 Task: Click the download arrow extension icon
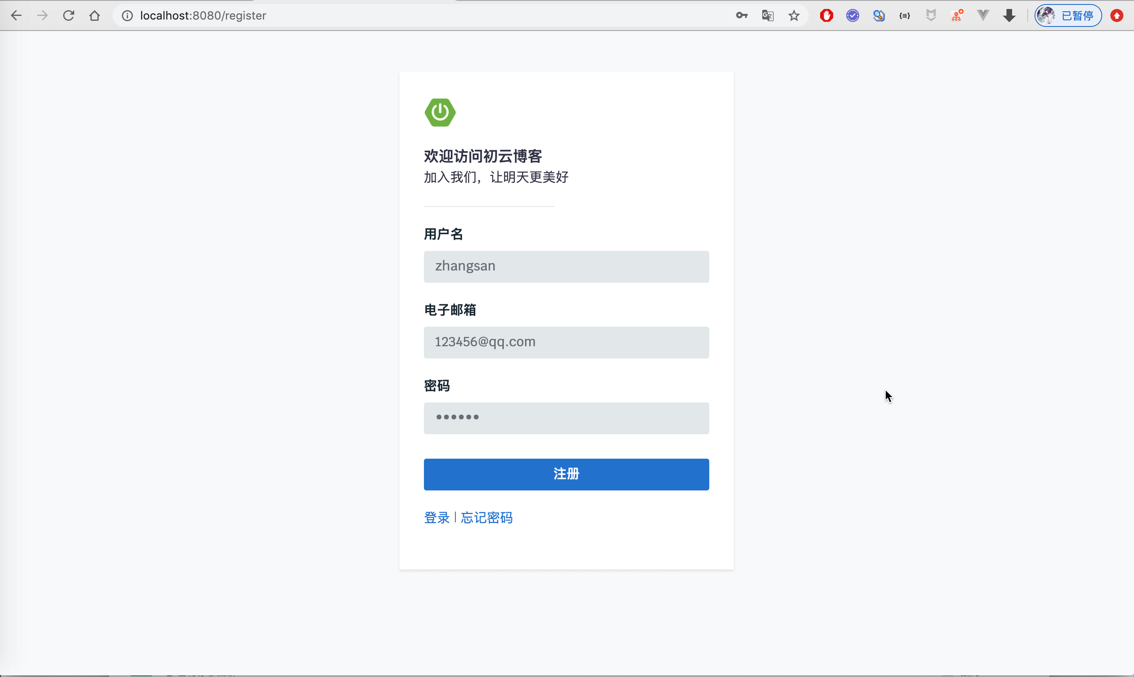click(x=1009, y=15)
